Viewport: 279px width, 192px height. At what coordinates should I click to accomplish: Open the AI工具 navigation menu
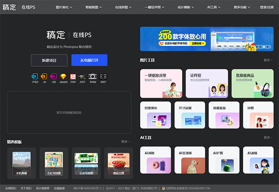click(x=214, y=7)
